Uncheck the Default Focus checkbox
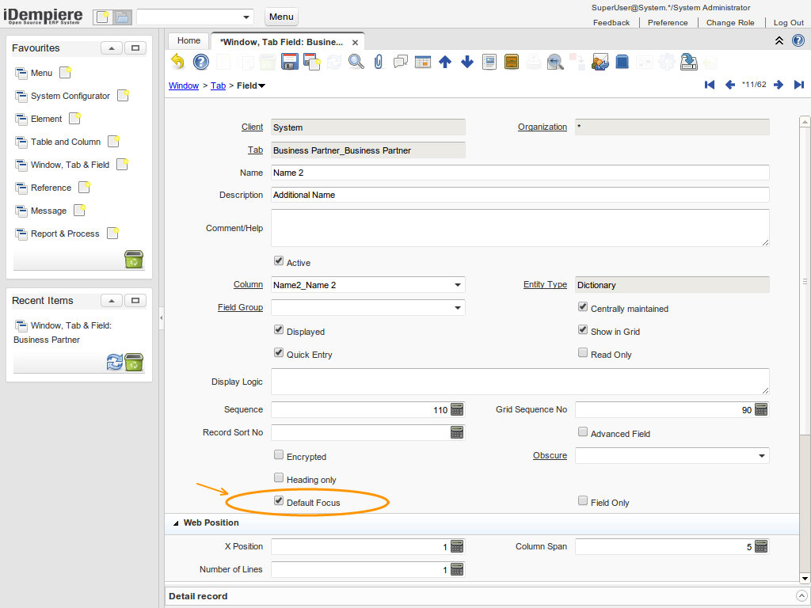 (x=279, y=501)
